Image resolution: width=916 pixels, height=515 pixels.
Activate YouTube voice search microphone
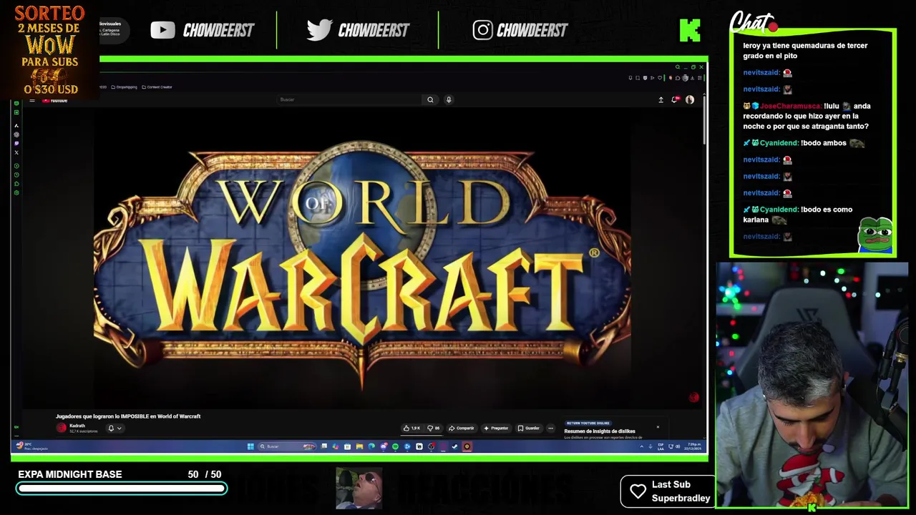coord(449,99)
